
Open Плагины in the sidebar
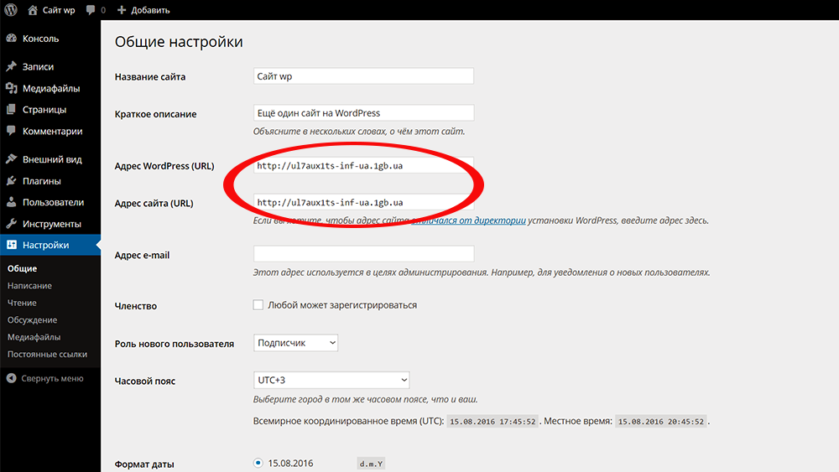[50, 181]
